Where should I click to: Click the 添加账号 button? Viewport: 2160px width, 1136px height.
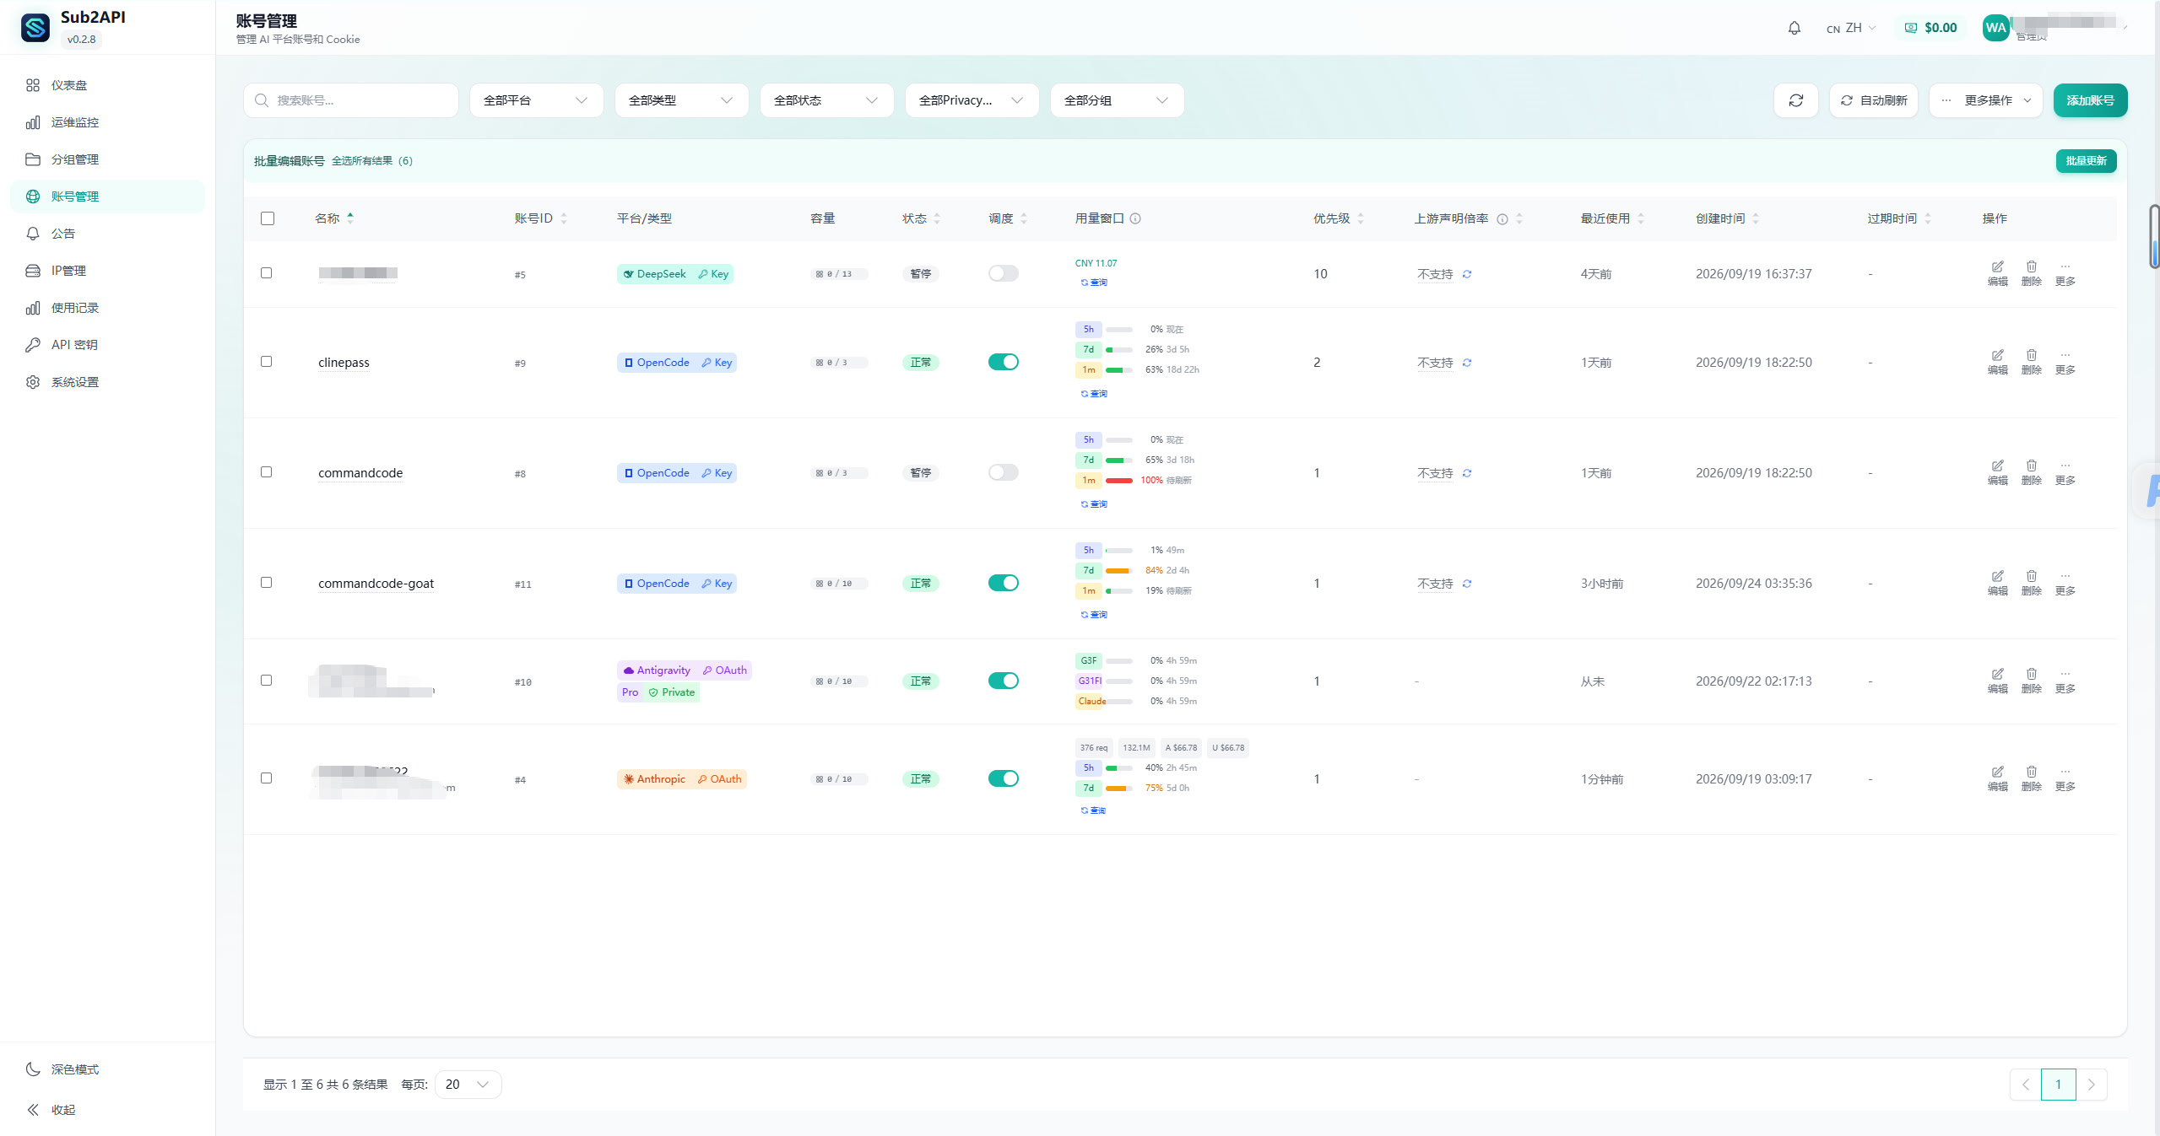point(2090,100)
